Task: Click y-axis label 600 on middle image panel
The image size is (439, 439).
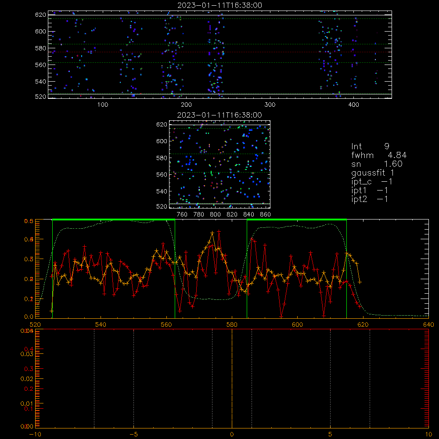Action: coord(162,141)
